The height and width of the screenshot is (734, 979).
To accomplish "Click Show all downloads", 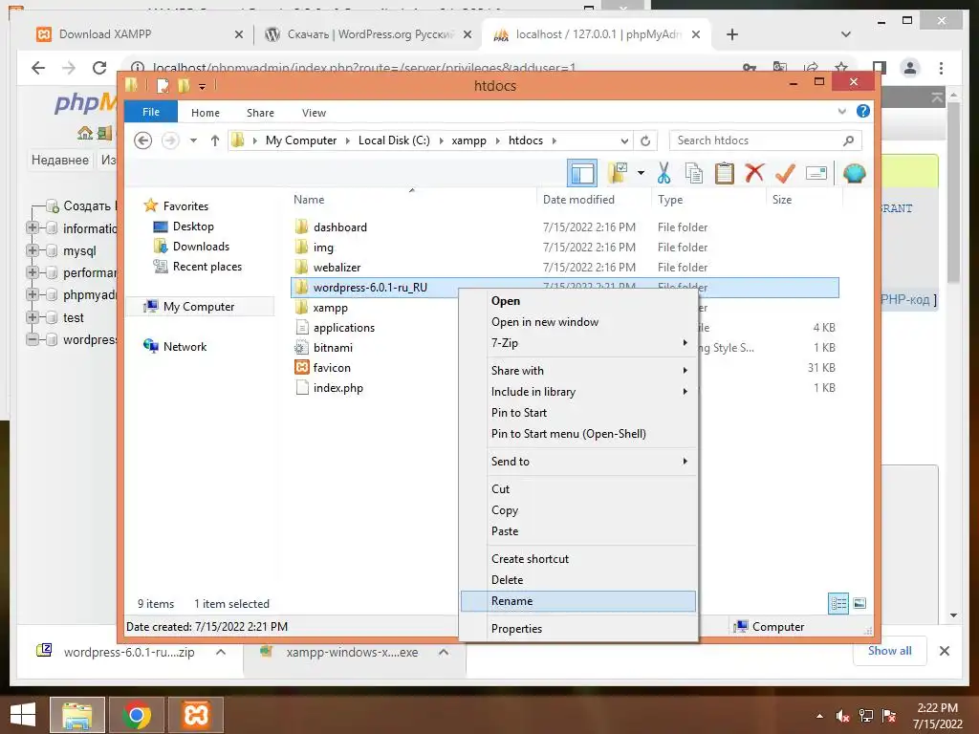I will [890, 651].
